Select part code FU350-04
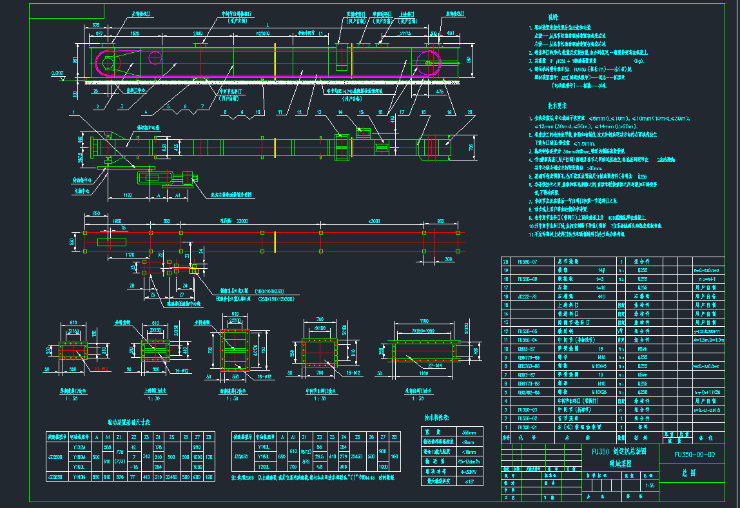 527,340
